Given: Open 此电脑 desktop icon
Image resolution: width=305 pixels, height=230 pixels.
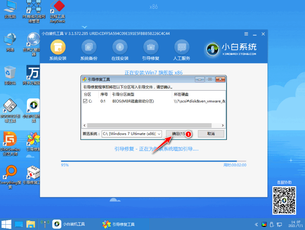Looking at the screenshot, I should [x=10, y=10].
